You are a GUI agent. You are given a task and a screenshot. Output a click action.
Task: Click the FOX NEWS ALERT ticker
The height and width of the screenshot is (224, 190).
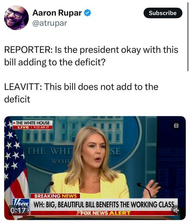tap(104, 213)
